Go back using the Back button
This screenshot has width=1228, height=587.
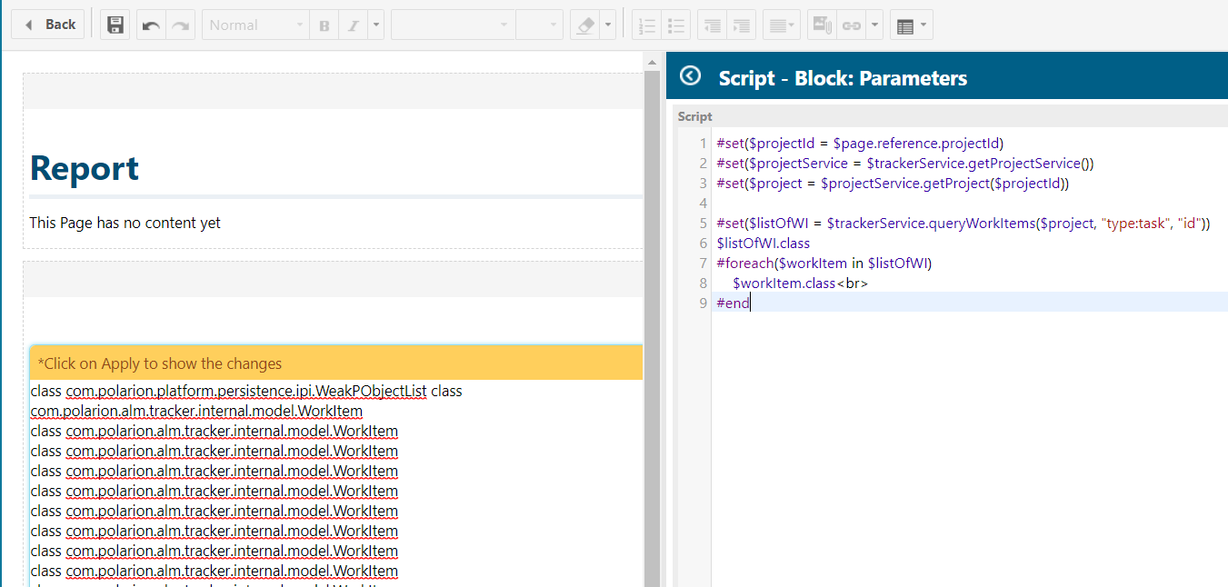click(47, 25)
